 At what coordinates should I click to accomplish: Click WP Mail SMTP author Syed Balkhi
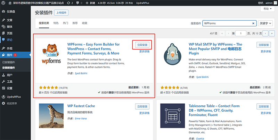[x=203, y=77]
